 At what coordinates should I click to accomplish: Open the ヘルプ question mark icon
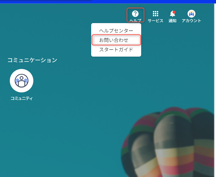coord(135,14)
